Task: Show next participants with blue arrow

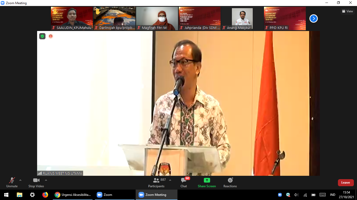Action: tap(314, 18)
